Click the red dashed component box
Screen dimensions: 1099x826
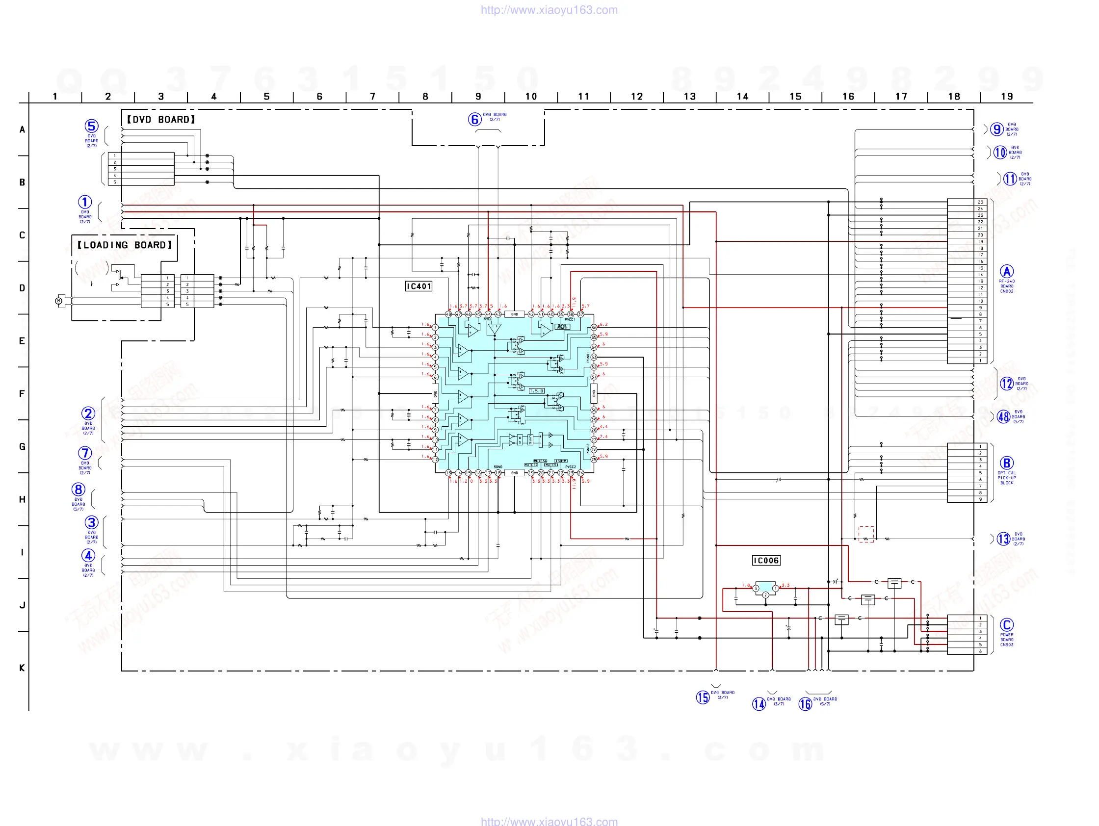pos(866,534)
